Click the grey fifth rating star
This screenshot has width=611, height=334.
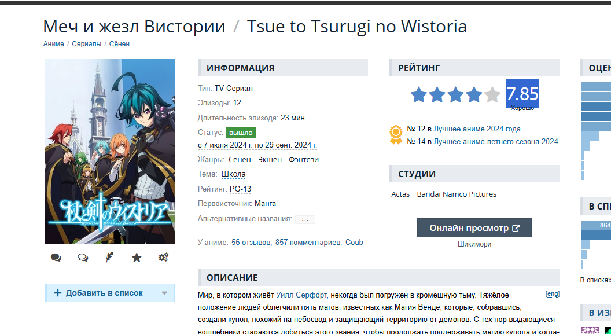[x=492, y=95]
